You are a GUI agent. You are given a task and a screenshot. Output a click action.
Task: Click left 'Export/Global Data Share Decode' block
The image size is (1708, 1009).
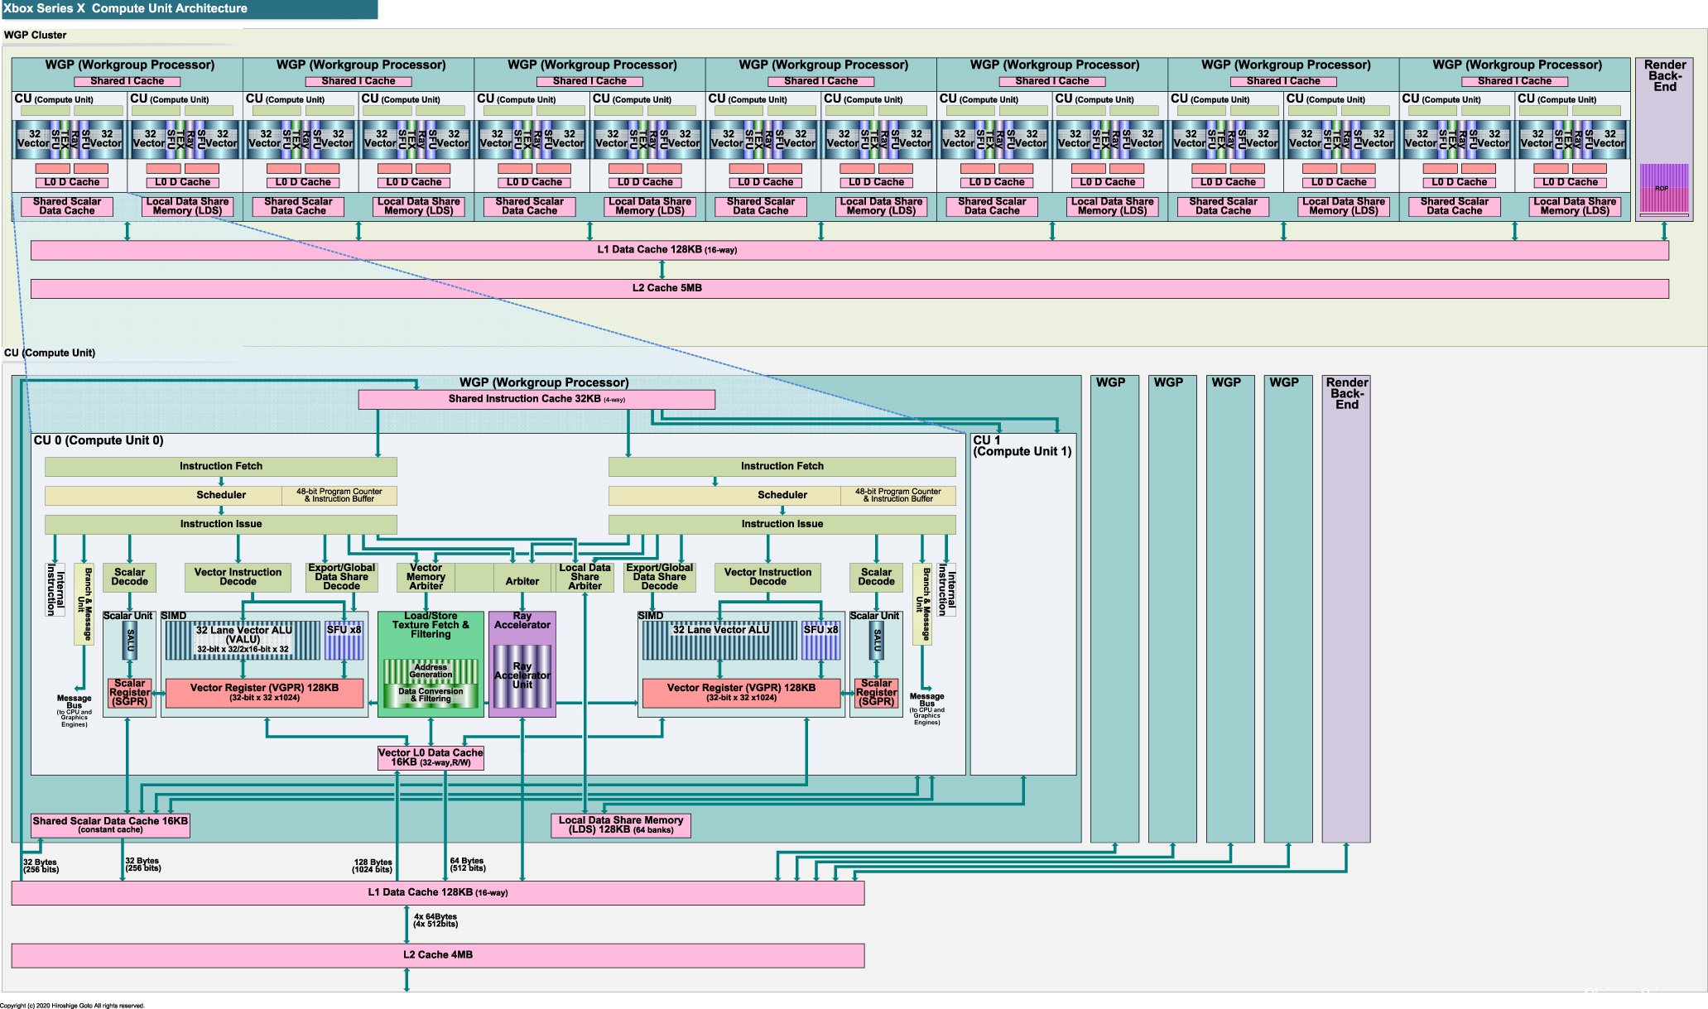341,577
